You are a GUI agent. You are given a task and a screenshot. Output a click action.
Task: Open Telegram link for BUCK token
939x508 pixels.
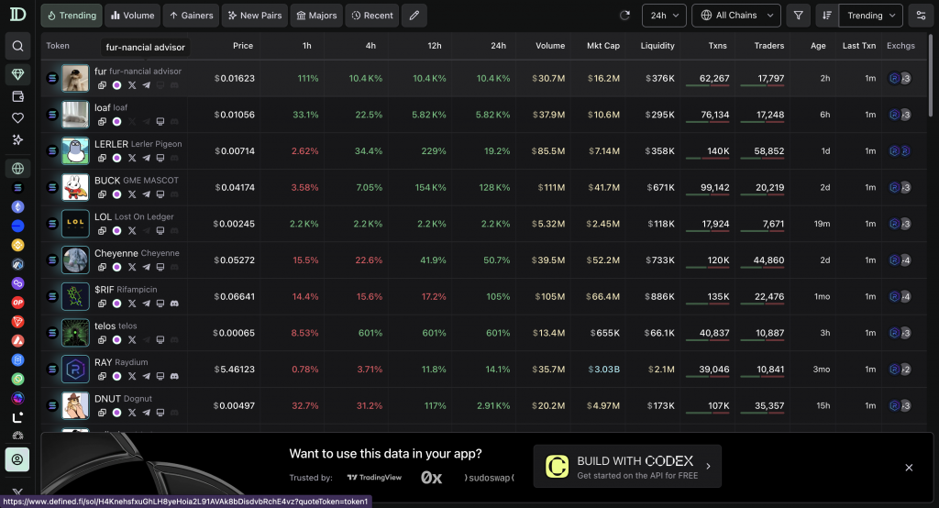coord(146,194)
